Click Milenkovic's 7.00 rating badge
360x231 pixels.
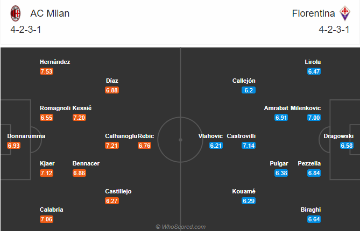[314, 118]
